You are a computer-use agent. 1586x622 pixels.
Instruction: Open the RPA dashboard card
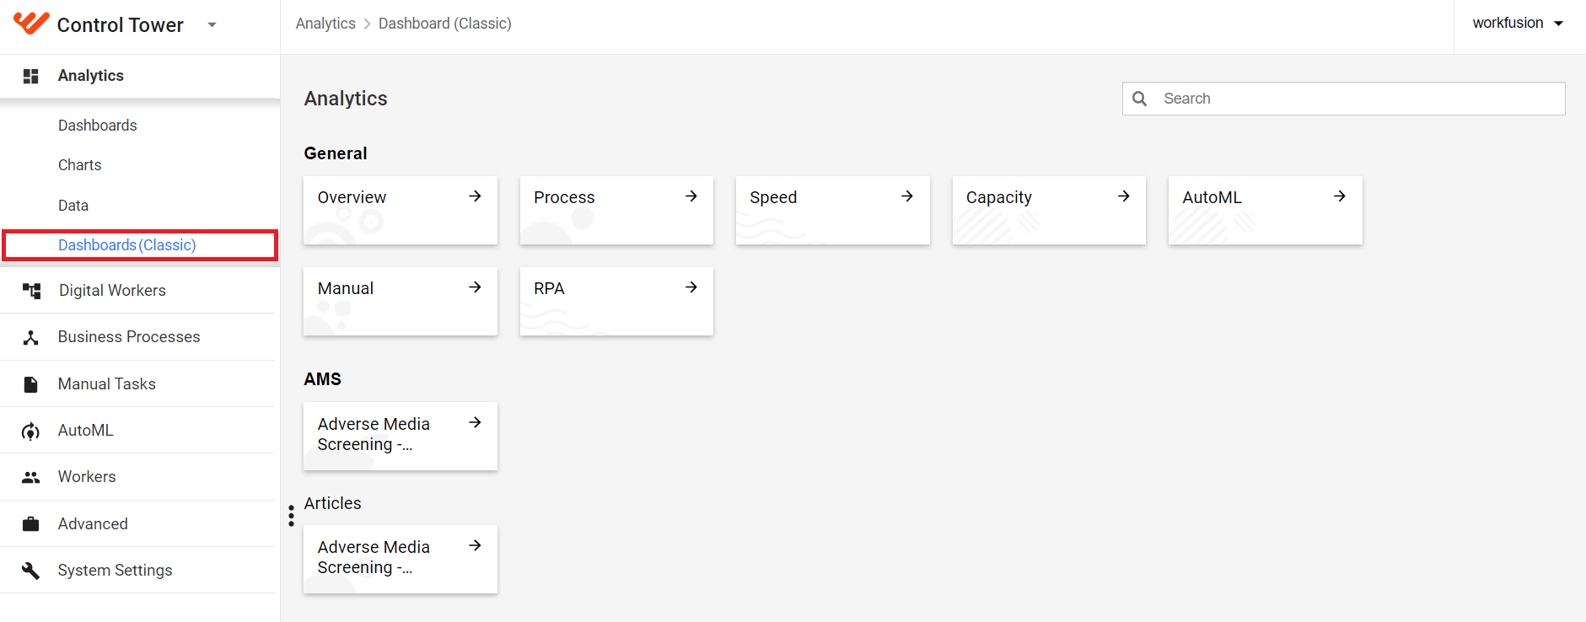coord(616,302)
